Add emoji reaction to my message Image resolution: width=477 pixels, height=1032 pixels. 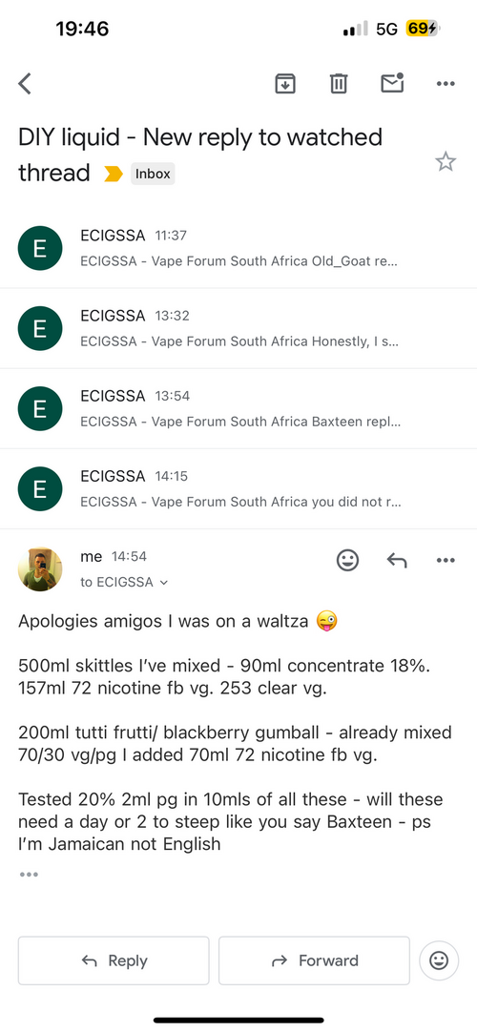347,560
